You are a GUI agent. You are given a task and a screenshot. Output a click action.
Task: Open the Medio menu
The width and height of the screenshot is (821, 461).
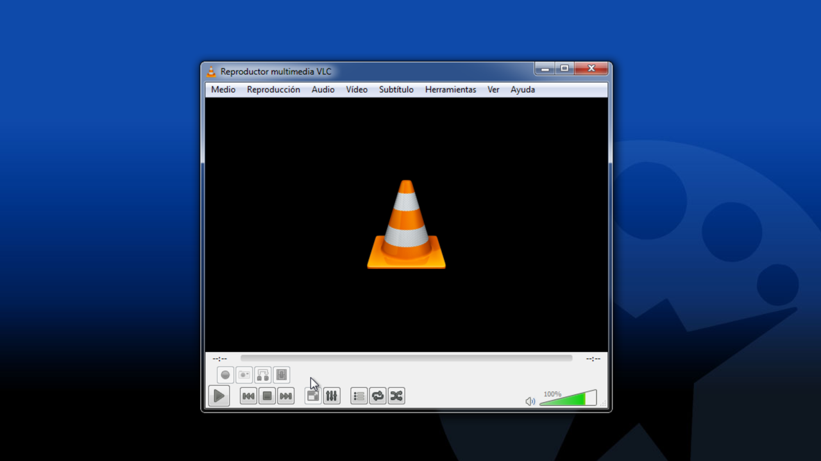223,90
